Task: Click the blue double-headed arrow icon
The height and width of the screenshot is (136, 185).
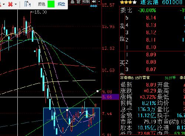Action: [94, 6]
